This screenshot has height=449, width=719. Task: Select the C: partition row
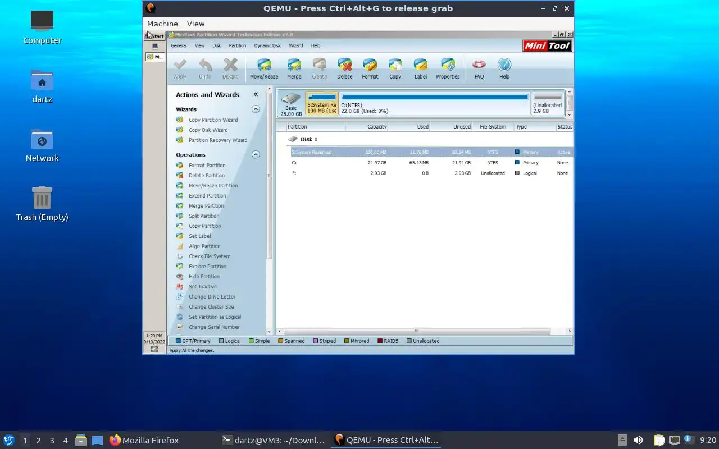coord(431,163)
